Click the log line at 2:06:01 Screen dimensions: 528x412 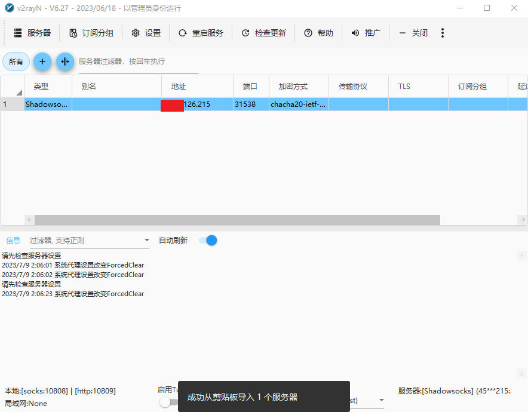tap(73, 265)
